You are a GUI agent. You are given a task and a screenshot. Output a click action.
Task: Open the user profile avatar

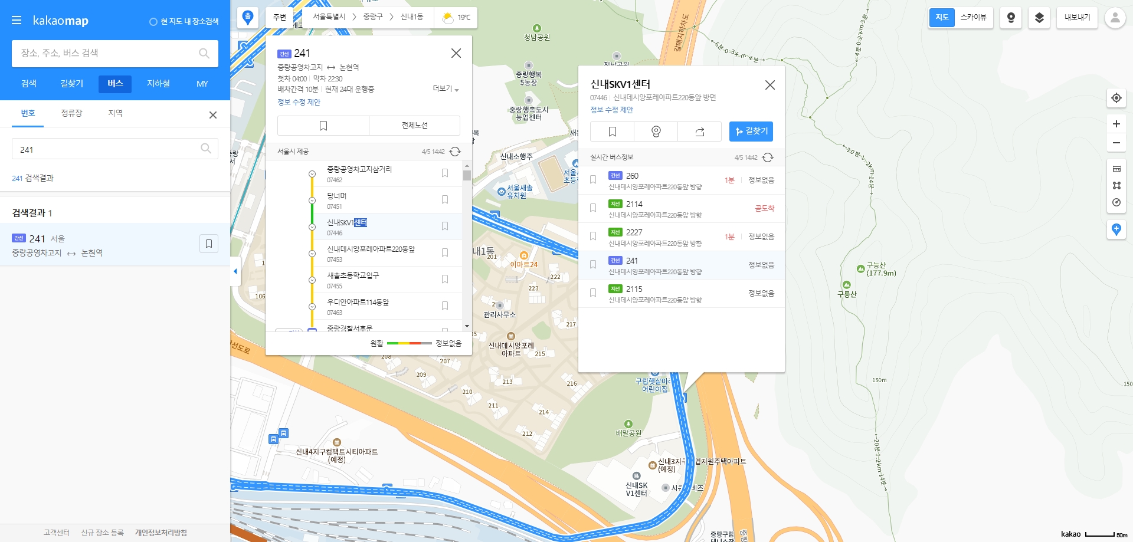coord(1115,18)
